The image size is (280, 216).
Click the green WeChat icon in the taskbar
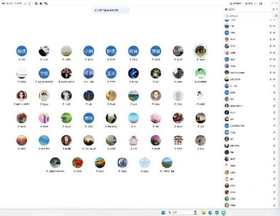(x=224, y=212)
